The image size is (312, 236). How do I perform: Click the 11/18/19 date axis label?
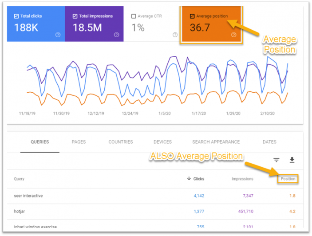click(x=27, y=113)
